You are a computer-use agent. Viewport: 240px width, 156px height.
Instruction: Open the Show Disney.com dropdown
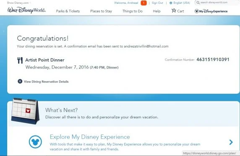[x=19, y=3]
